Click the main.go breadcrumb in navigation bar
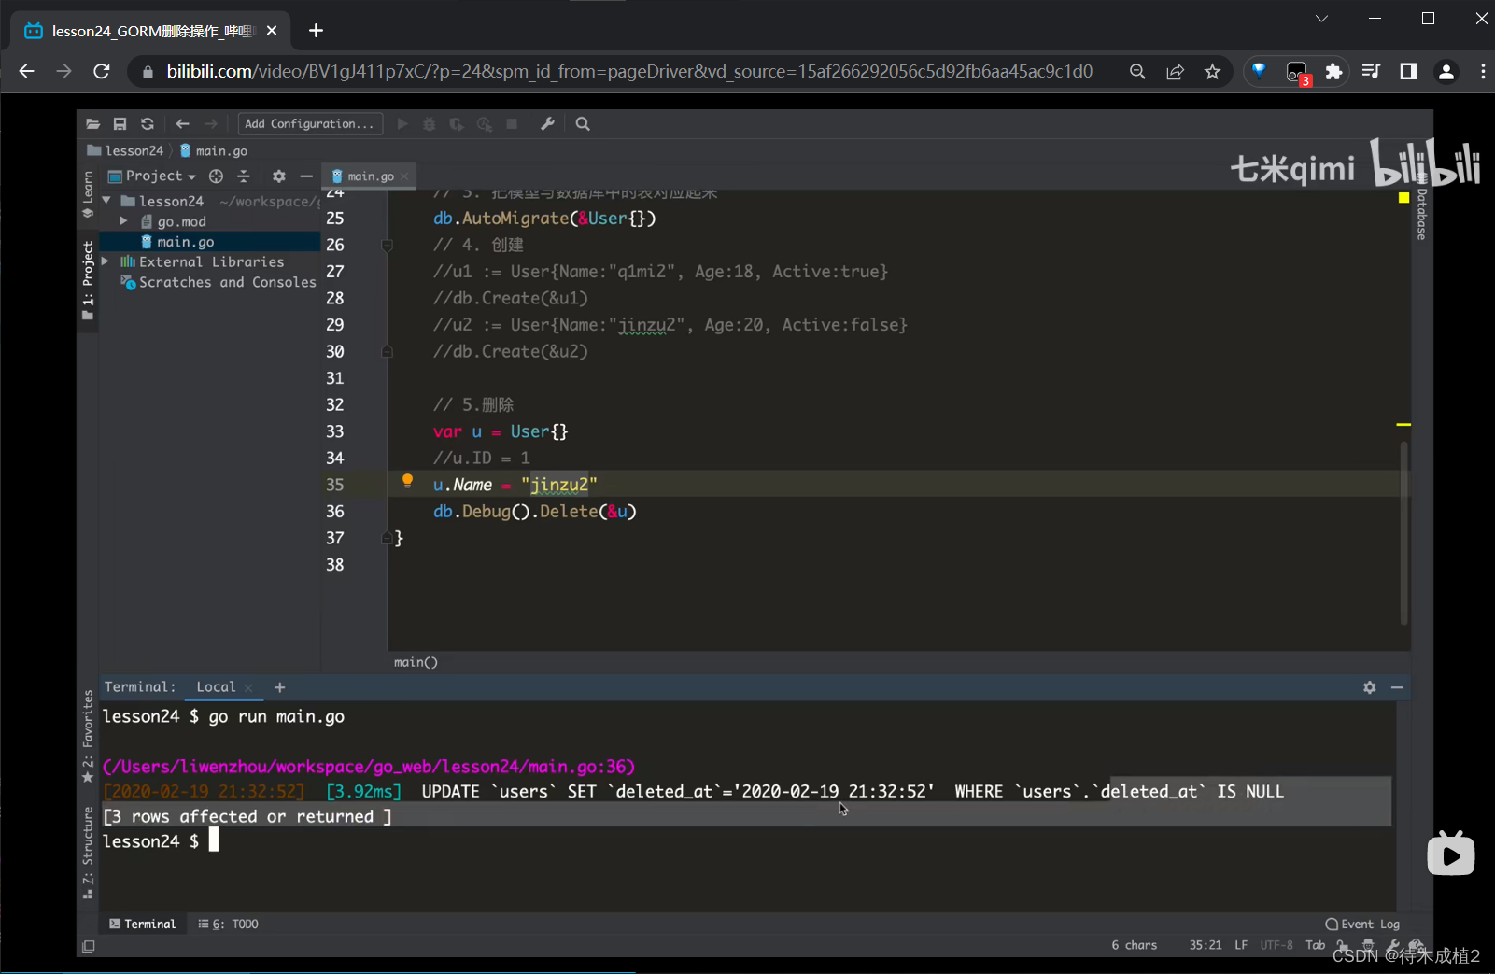Viewport: 1495px width, 974px height. pos(214,150)
